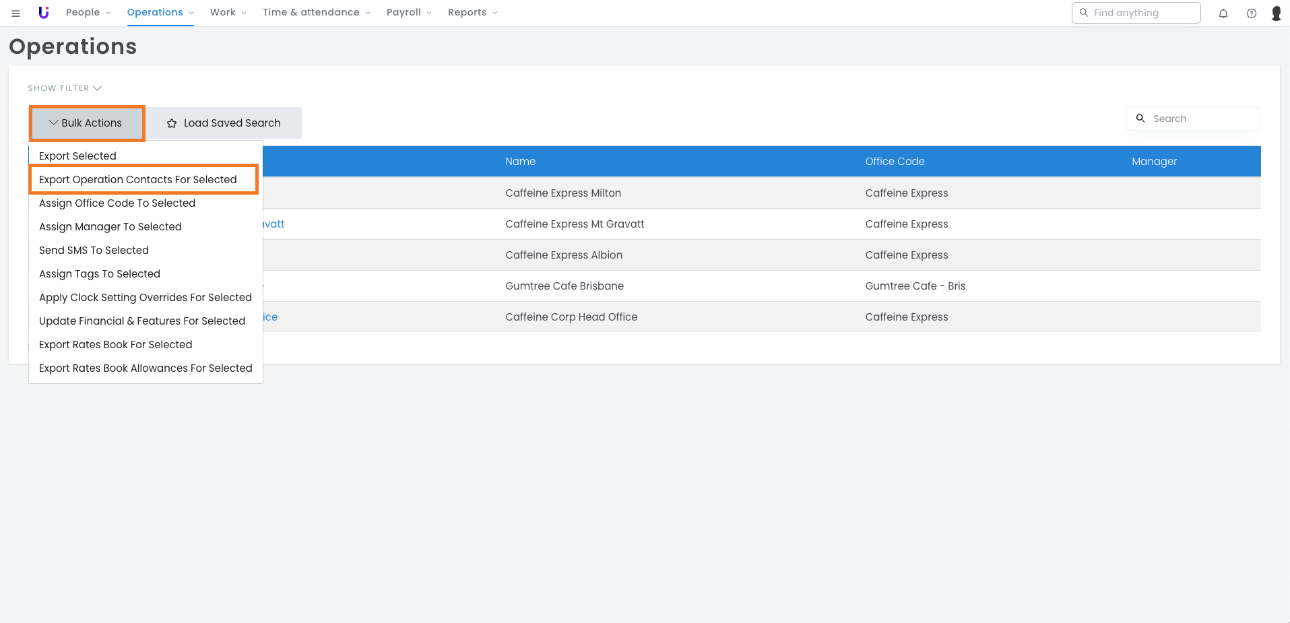1290x623 pixels.
Task: Open the help question mark icon
Action: [1251, 13]
